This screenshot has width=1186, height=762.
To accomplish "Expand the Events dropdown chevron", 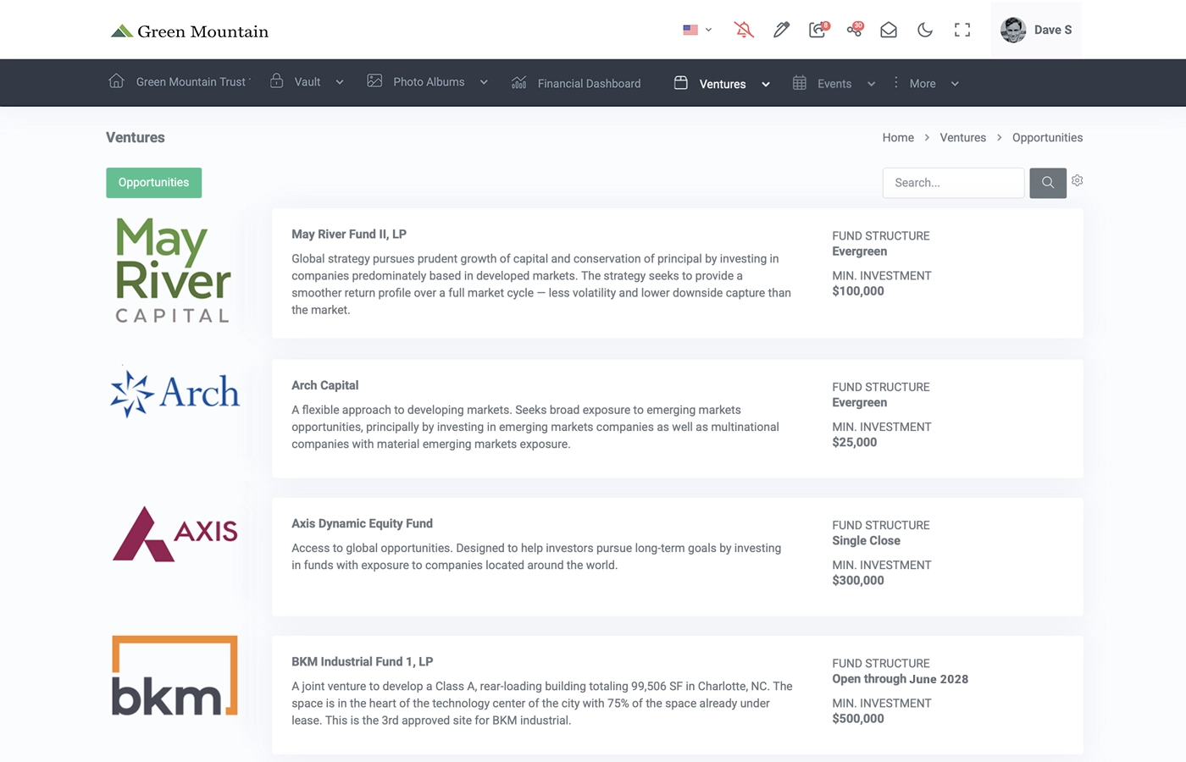I will coord(871,85).
